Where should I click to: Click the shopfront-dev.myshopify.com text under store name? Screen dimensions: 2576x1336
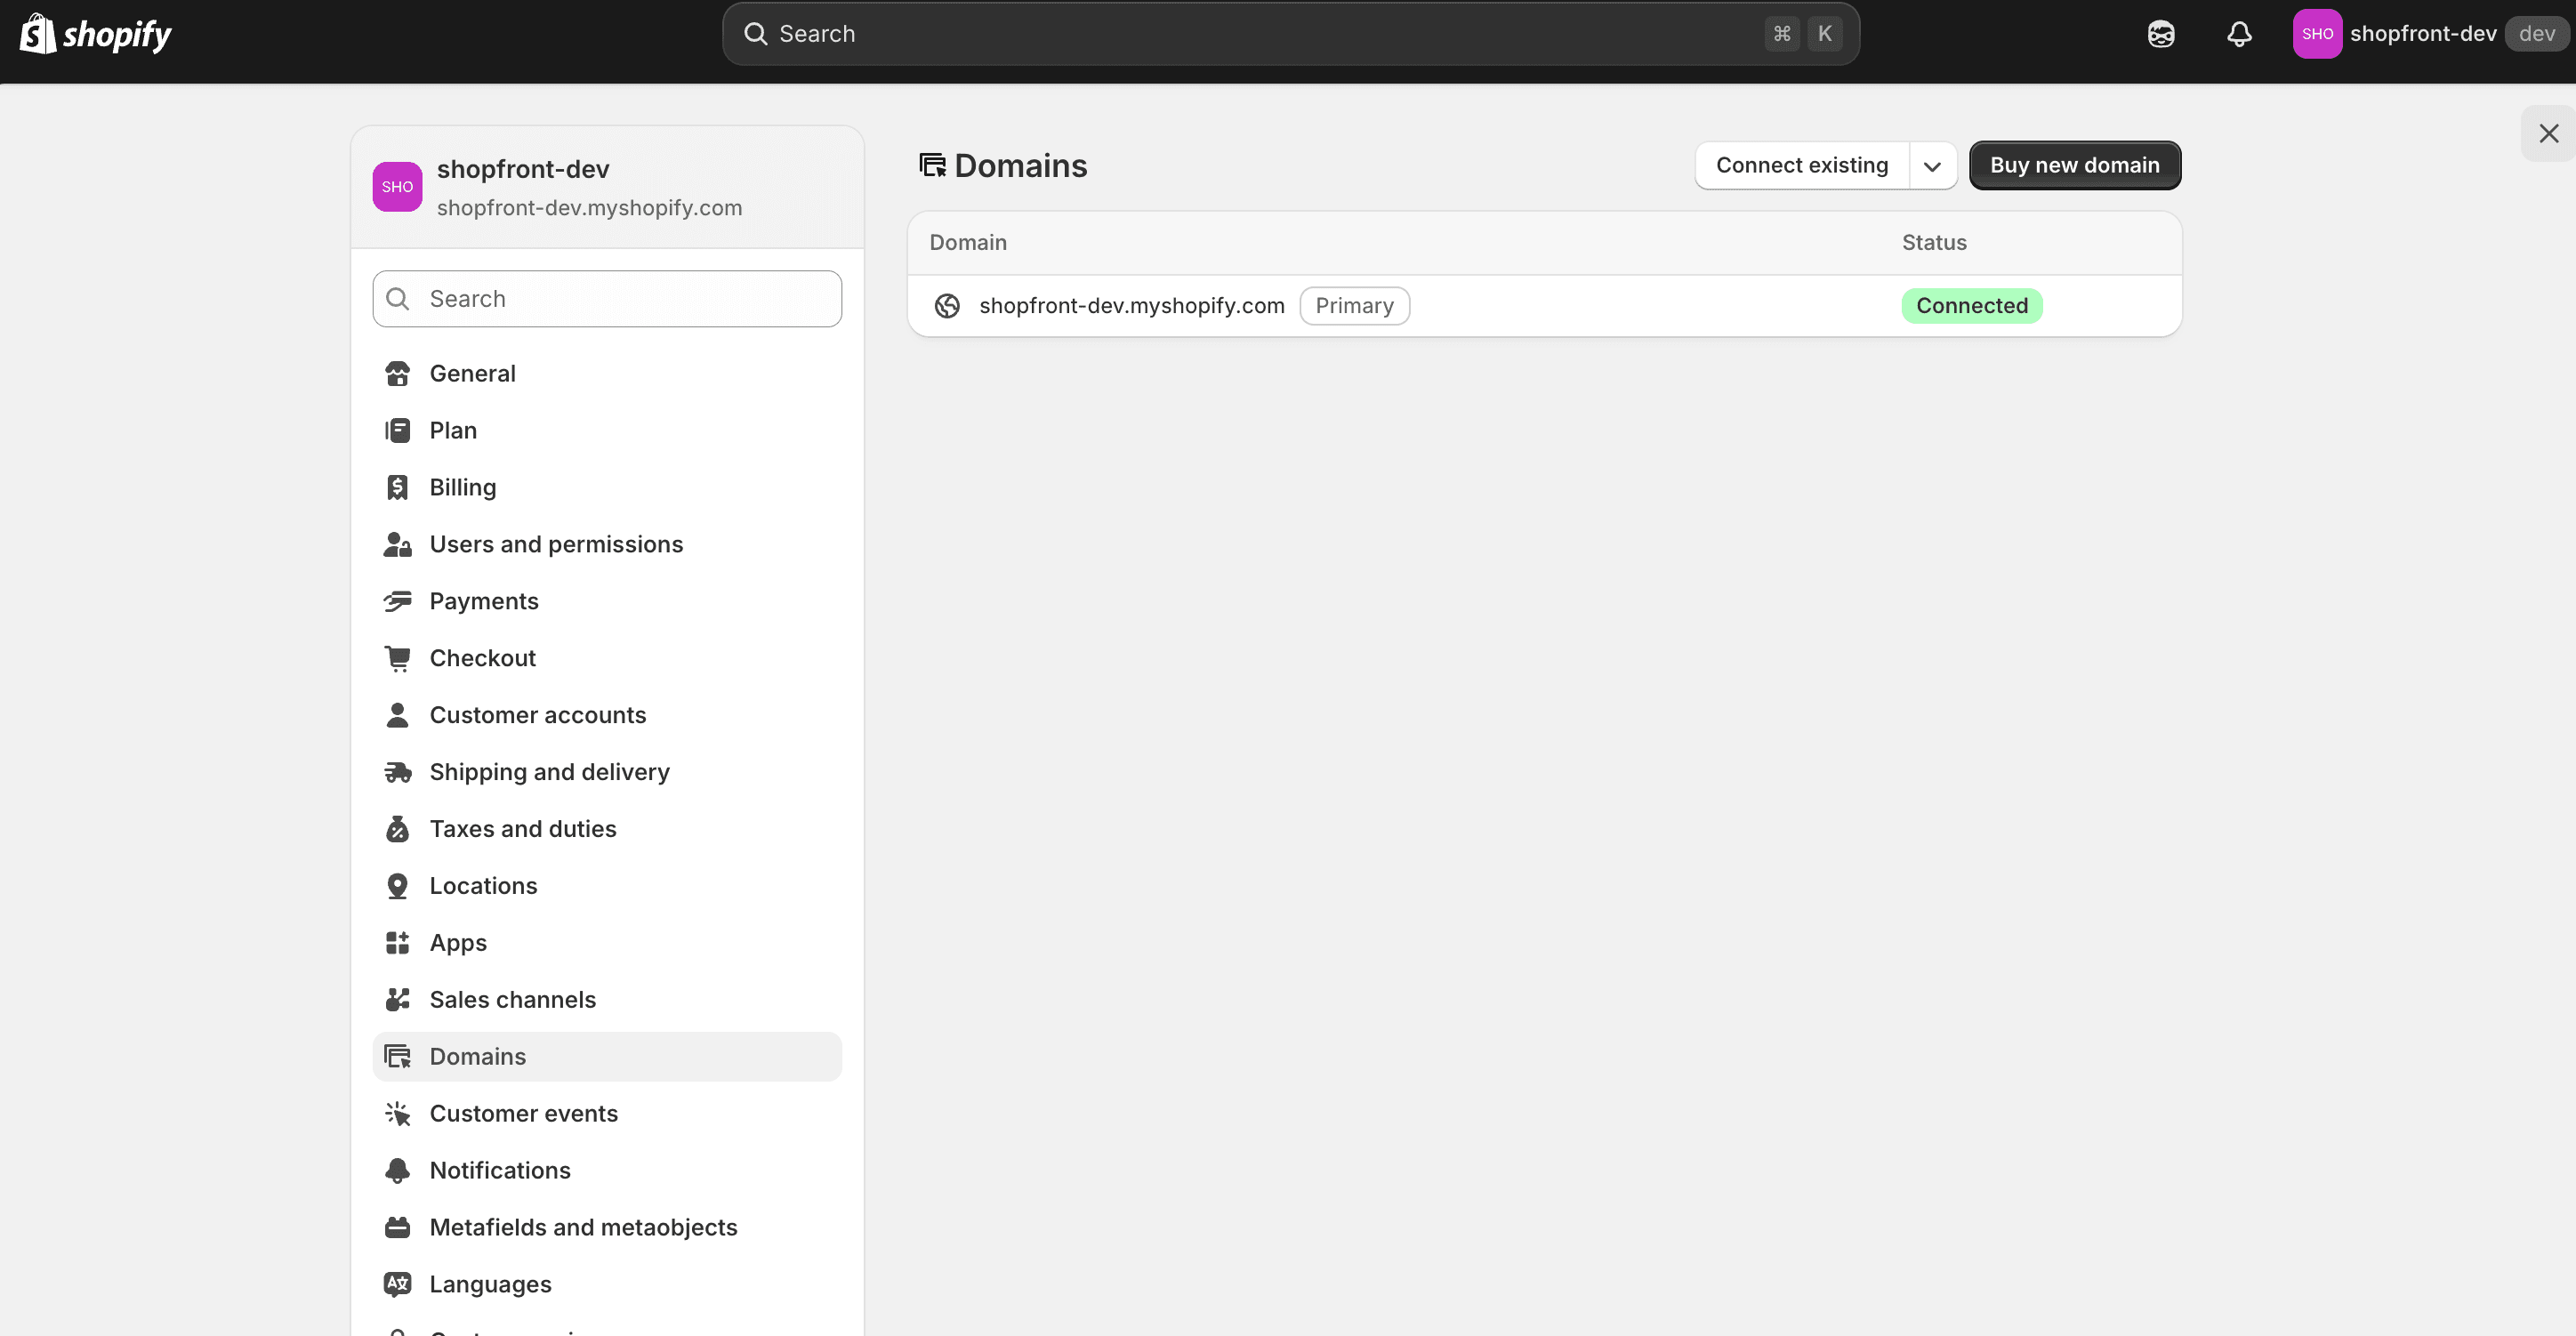point(589,208)
